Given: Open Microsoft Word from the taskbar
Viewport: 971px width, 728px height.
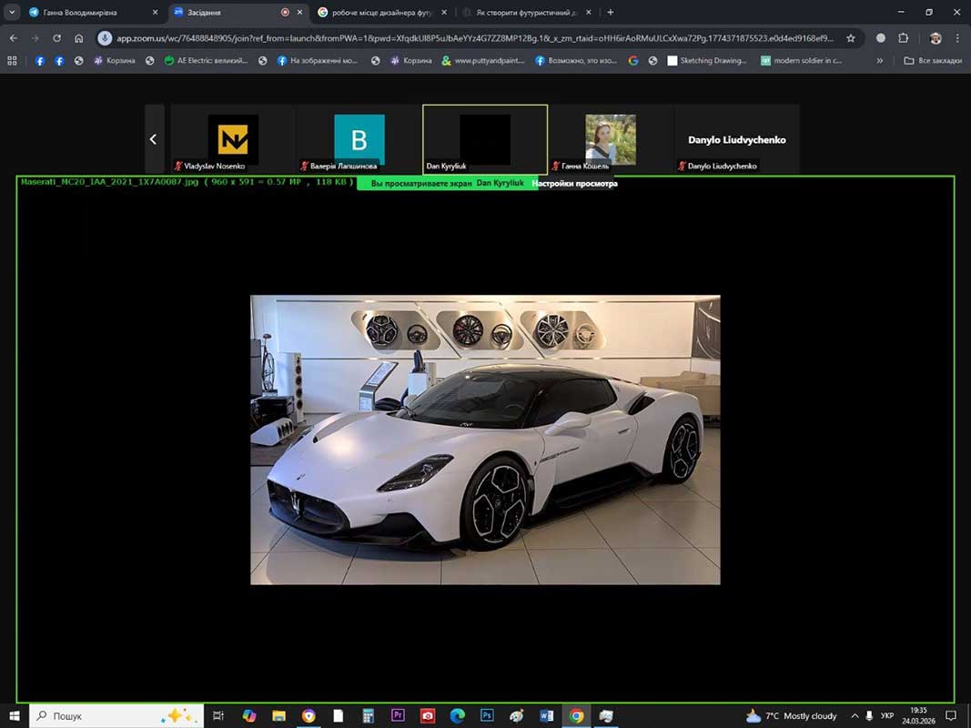Looking at the screenshot, I should point(546,716).
